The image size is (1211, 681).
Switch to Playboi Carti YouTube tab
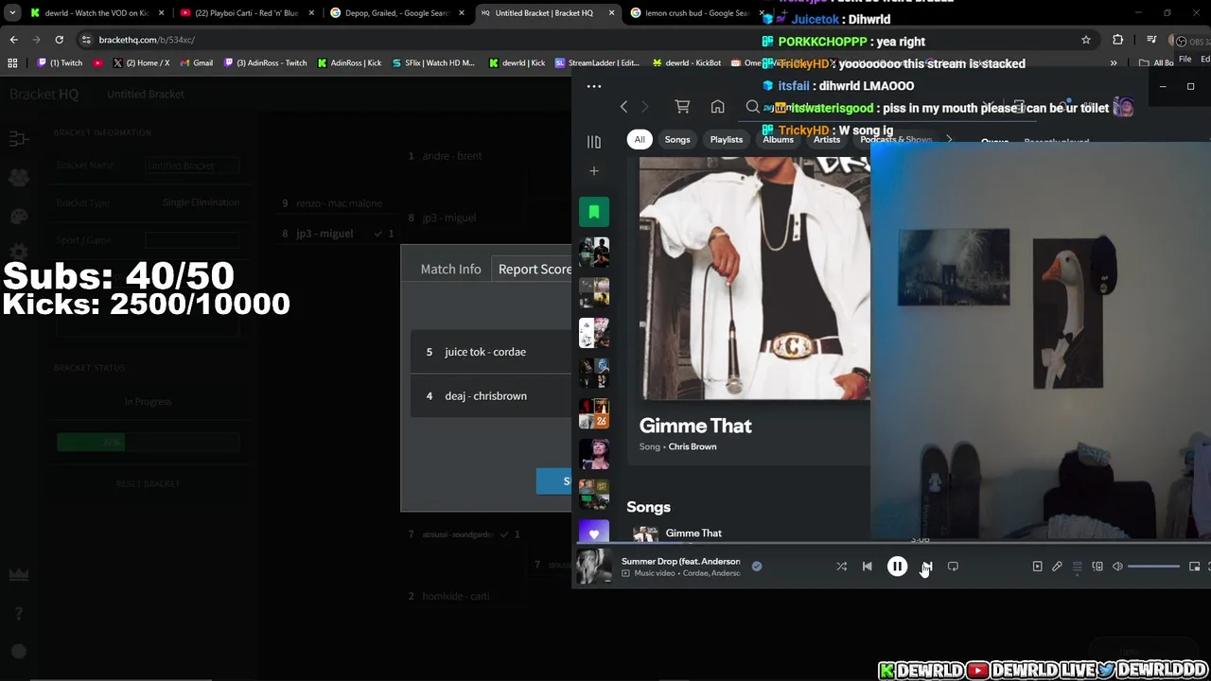tap(246, 13)
